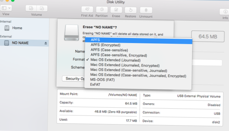Click the 64.5 MB size box
This screenshot has width=229, height=131.
click(x=208, y=36)
